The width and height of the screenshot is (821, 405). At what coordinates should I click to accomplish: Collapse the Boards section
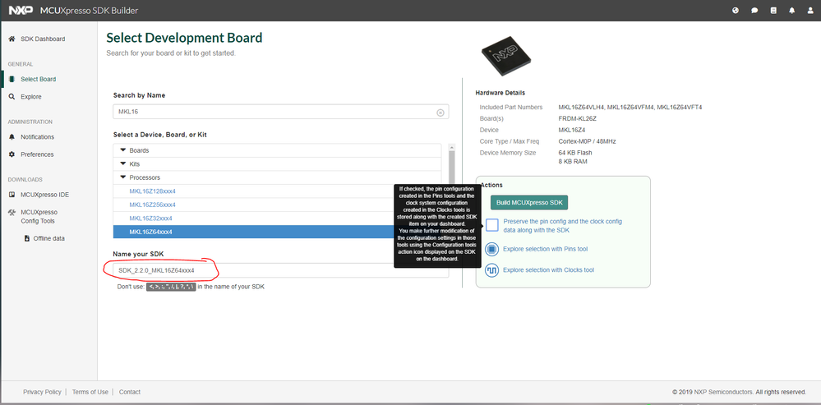coord(123,150)
